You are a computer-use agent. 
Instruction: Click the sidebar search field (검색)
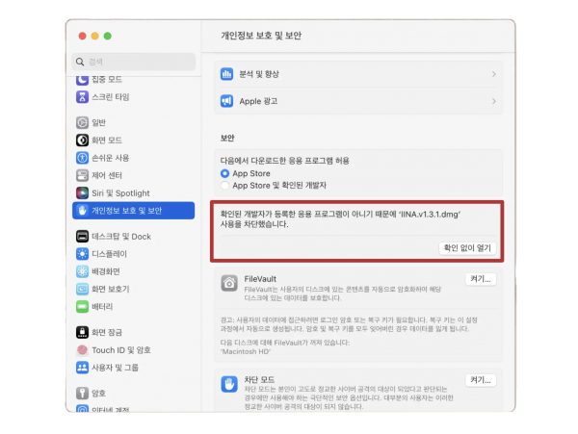click(135, 61)
